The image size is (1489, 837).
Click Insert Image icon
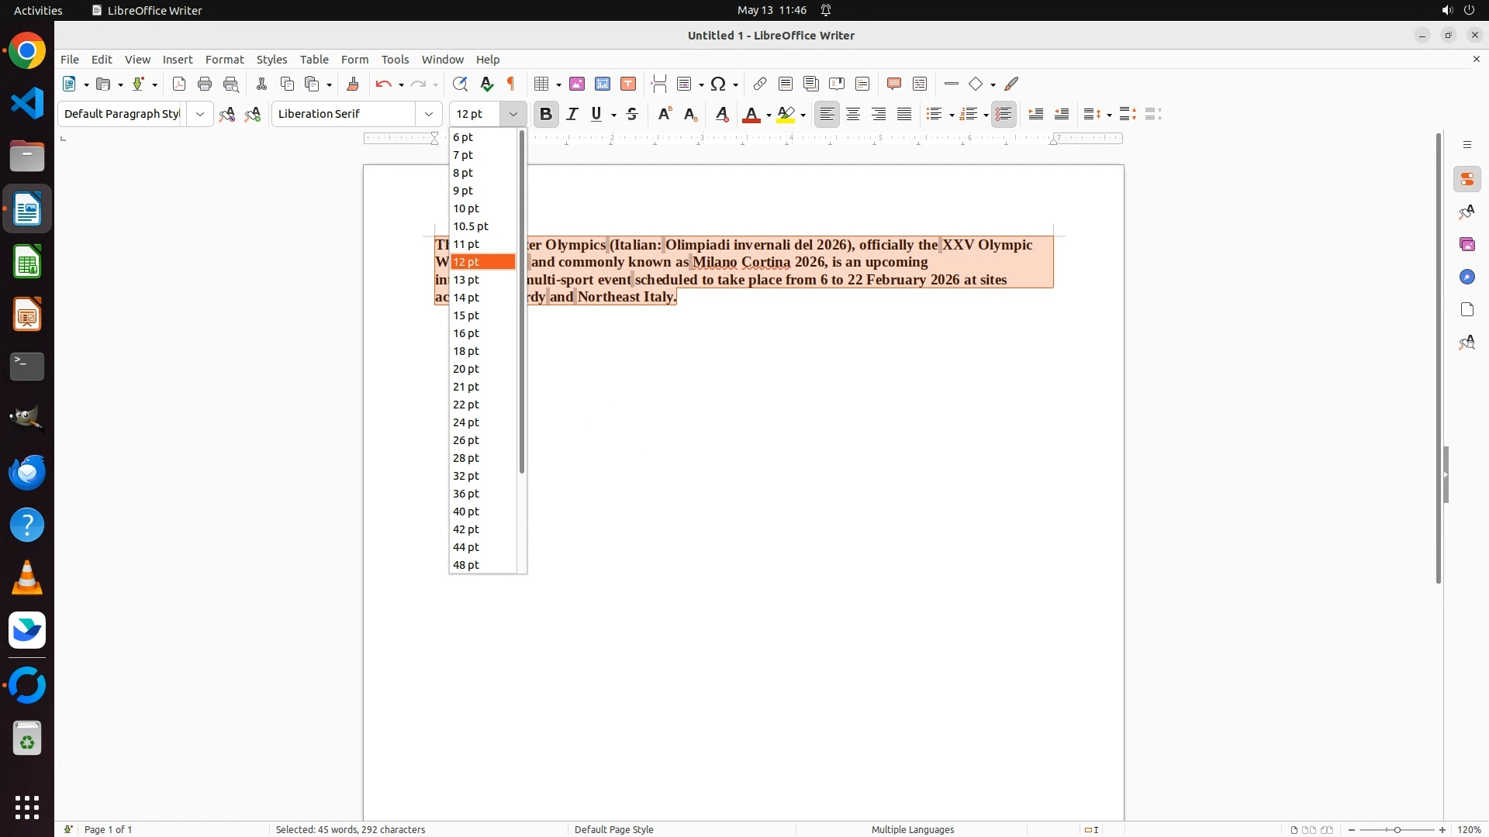coord(577,84)
